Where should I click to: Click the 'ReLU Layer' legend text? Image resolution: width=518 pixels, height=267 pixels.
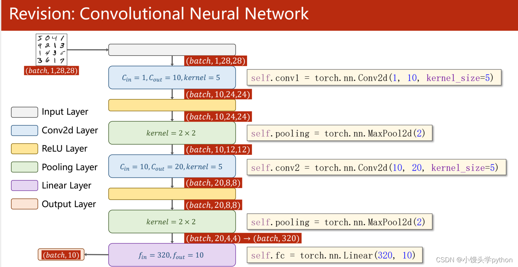pos(64,149)
